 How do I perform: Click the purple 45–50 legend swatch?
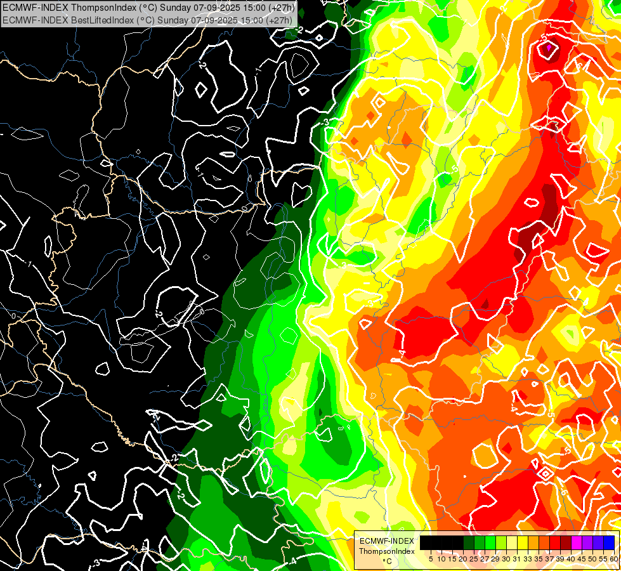pos(587,542)
